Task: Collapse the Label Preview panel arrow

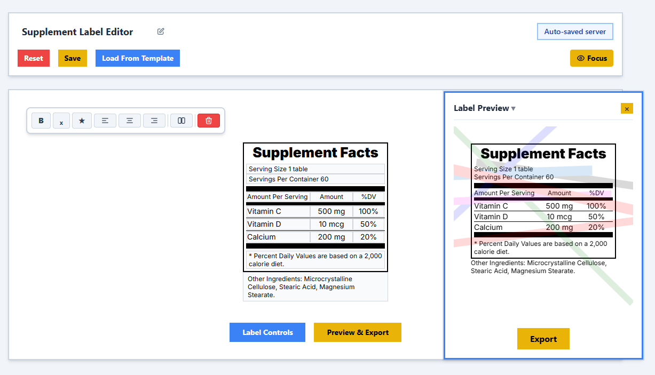Action: click(514, 108)
